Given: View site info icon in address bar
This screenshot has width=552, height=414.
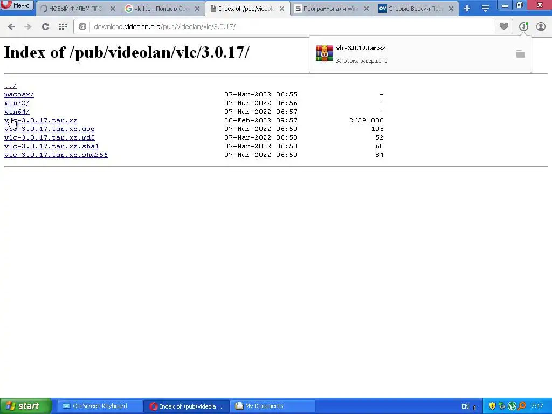Looking at the screenshot, I should (82, 27).
